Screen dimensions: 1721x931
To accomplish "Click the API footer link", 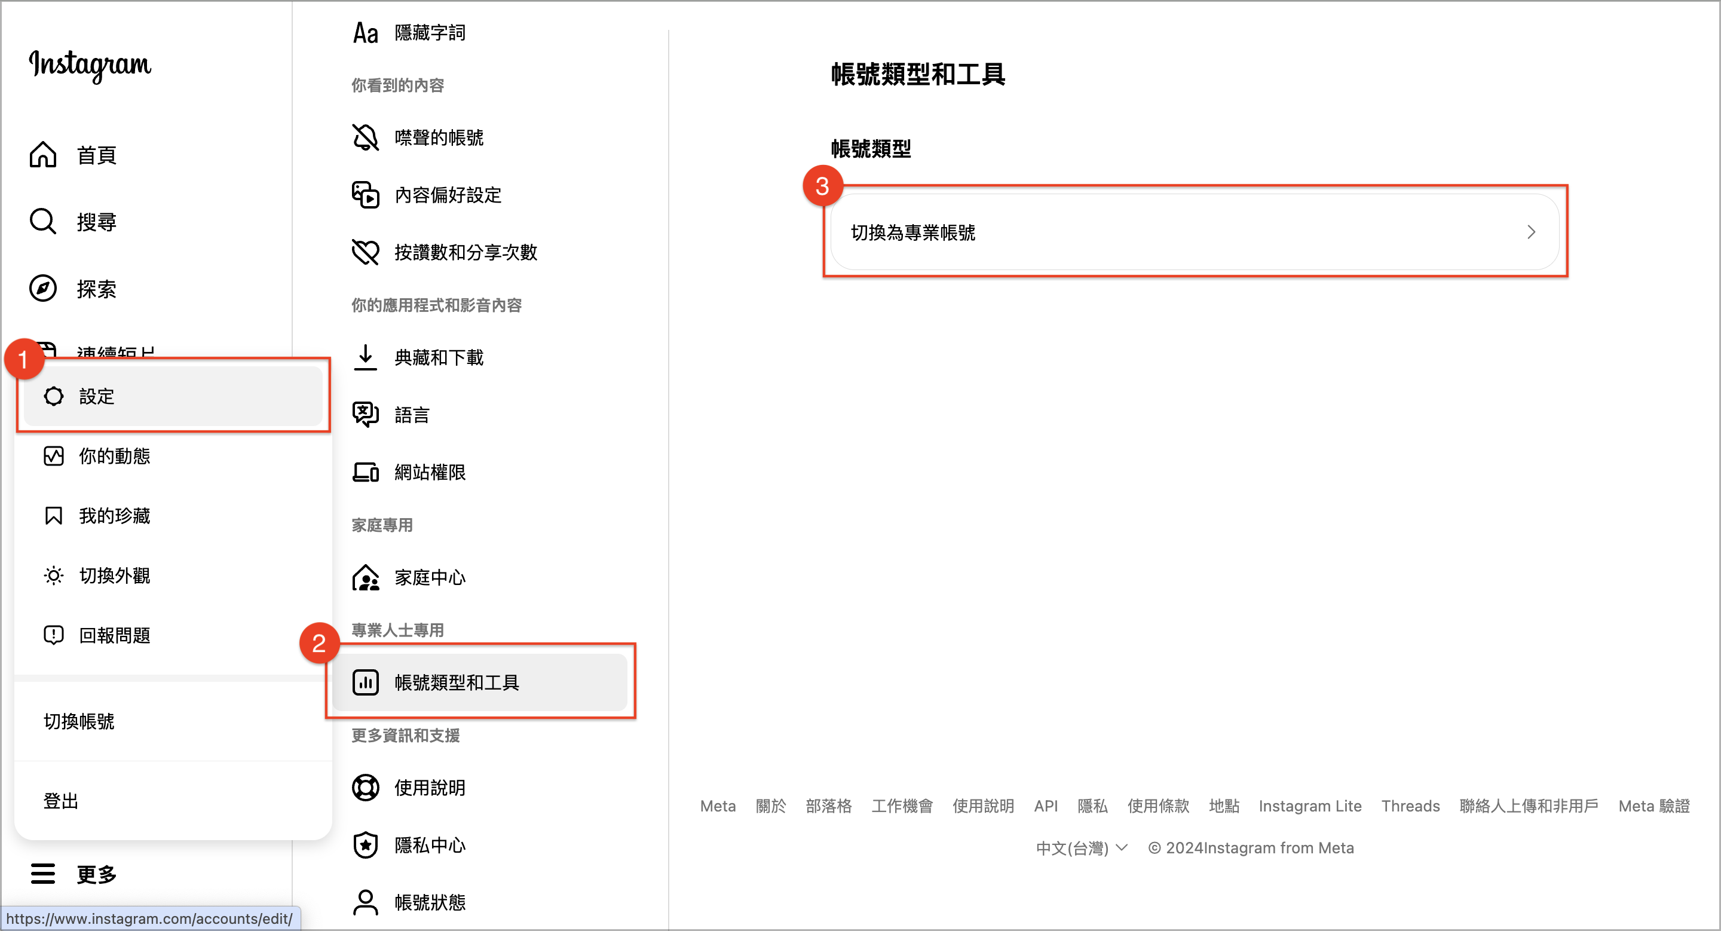I will point(1046,806).
